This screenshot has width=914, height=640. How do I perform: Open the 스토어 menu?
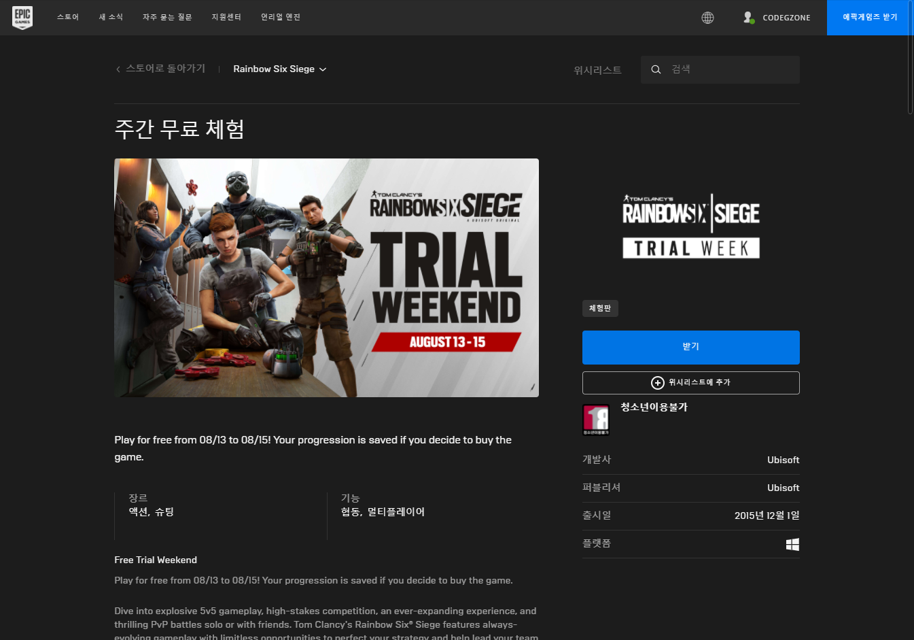68,18
